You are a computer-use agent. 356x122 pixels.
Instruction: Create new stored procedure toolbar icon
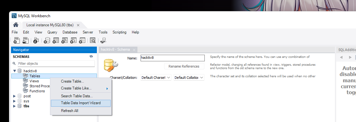pyautogui.click(x=73, y=40)
